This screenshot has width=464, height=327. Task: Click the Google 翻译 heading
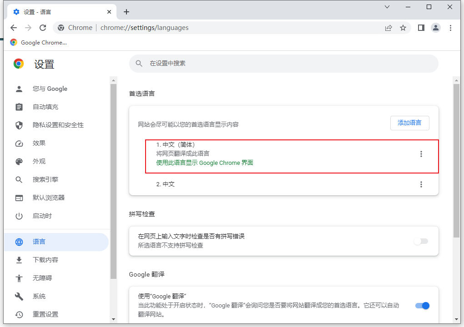147,274
